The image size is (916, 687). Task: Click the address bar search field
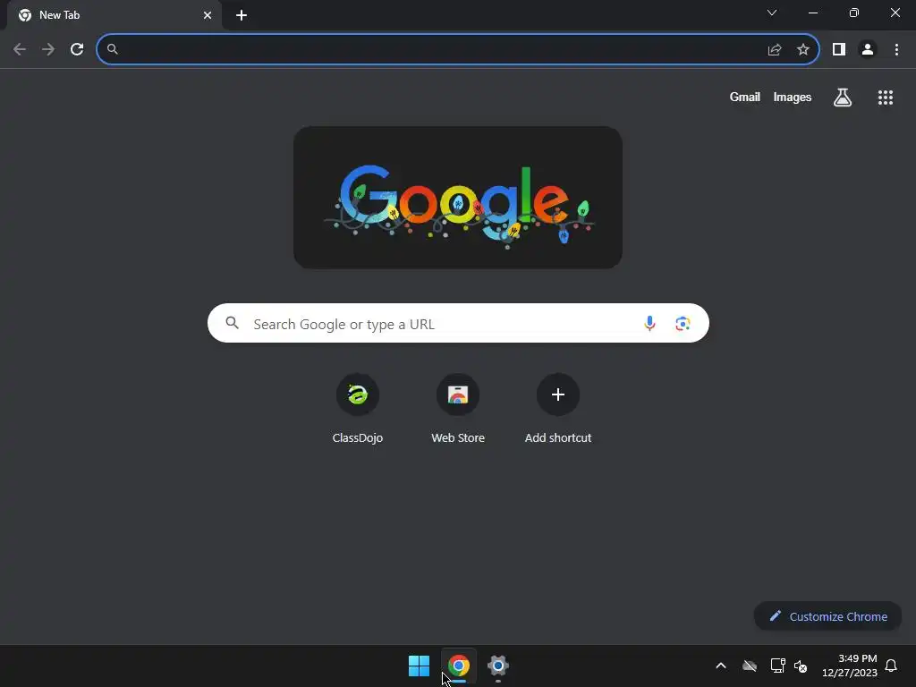point(457,50)
